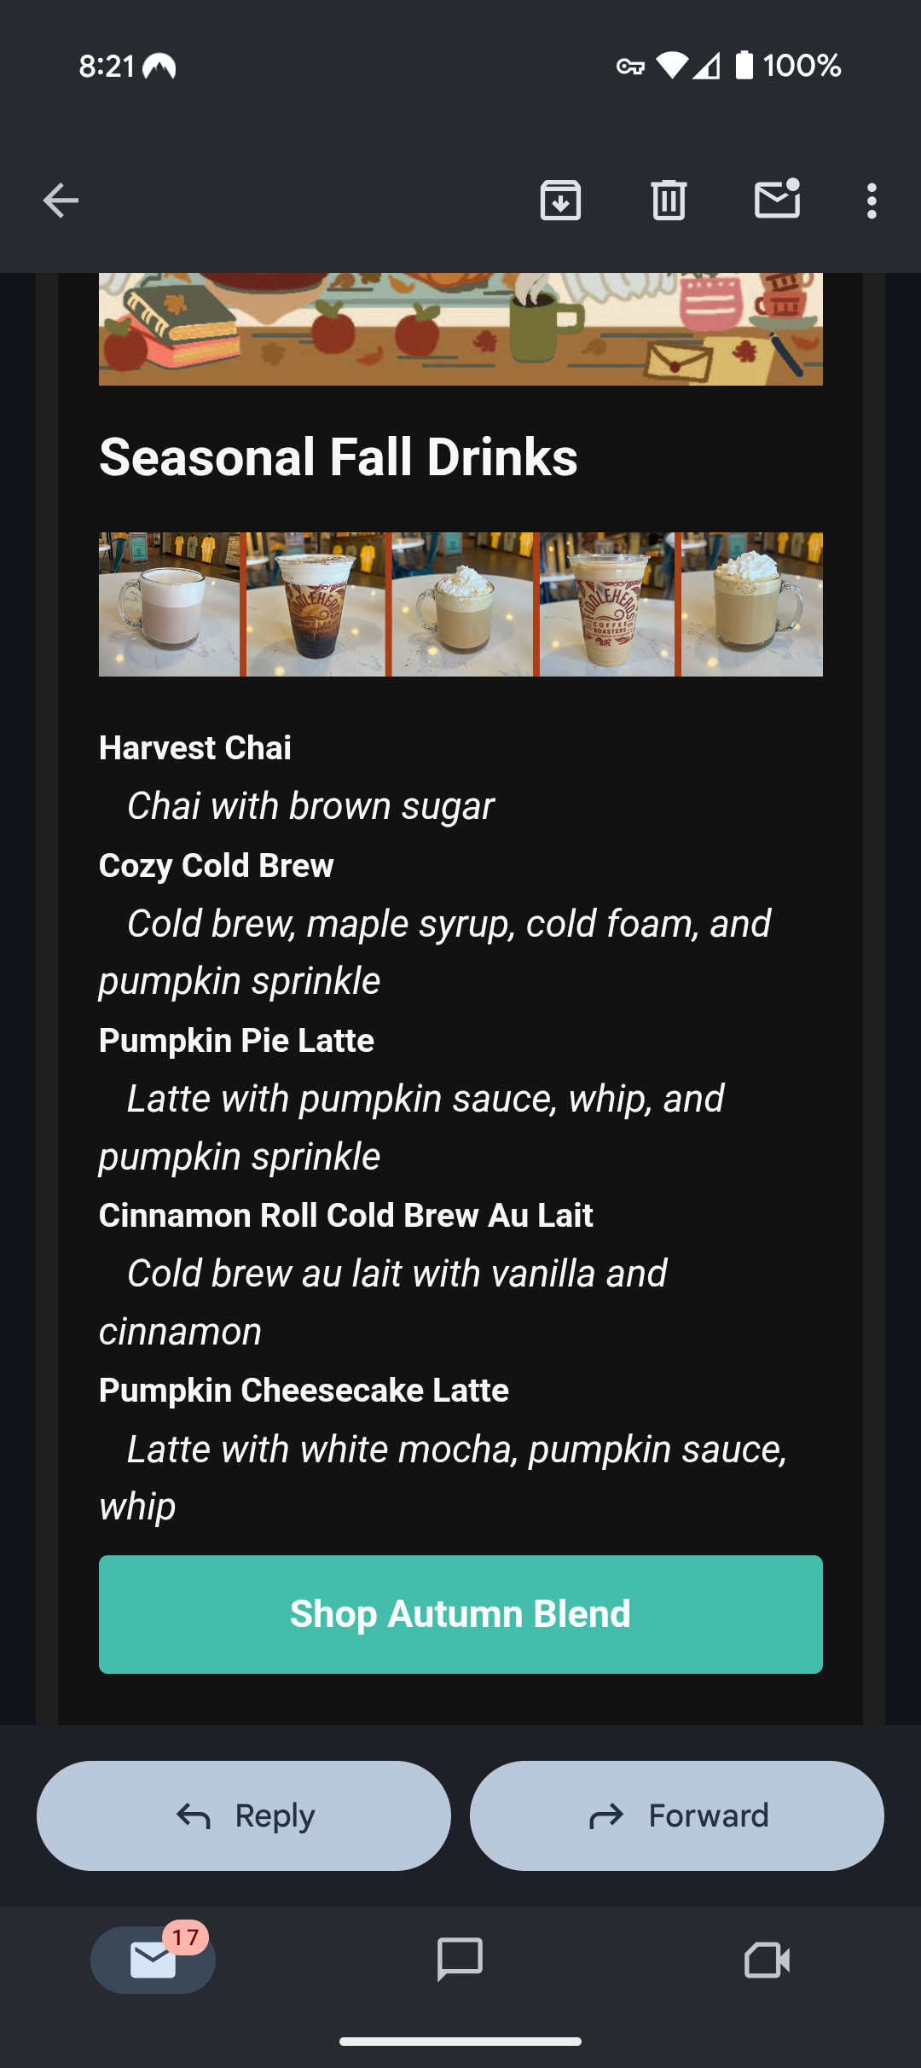Tap Shop Autumn Blend button
The image size is (921, 2068).
(460, 1614)
